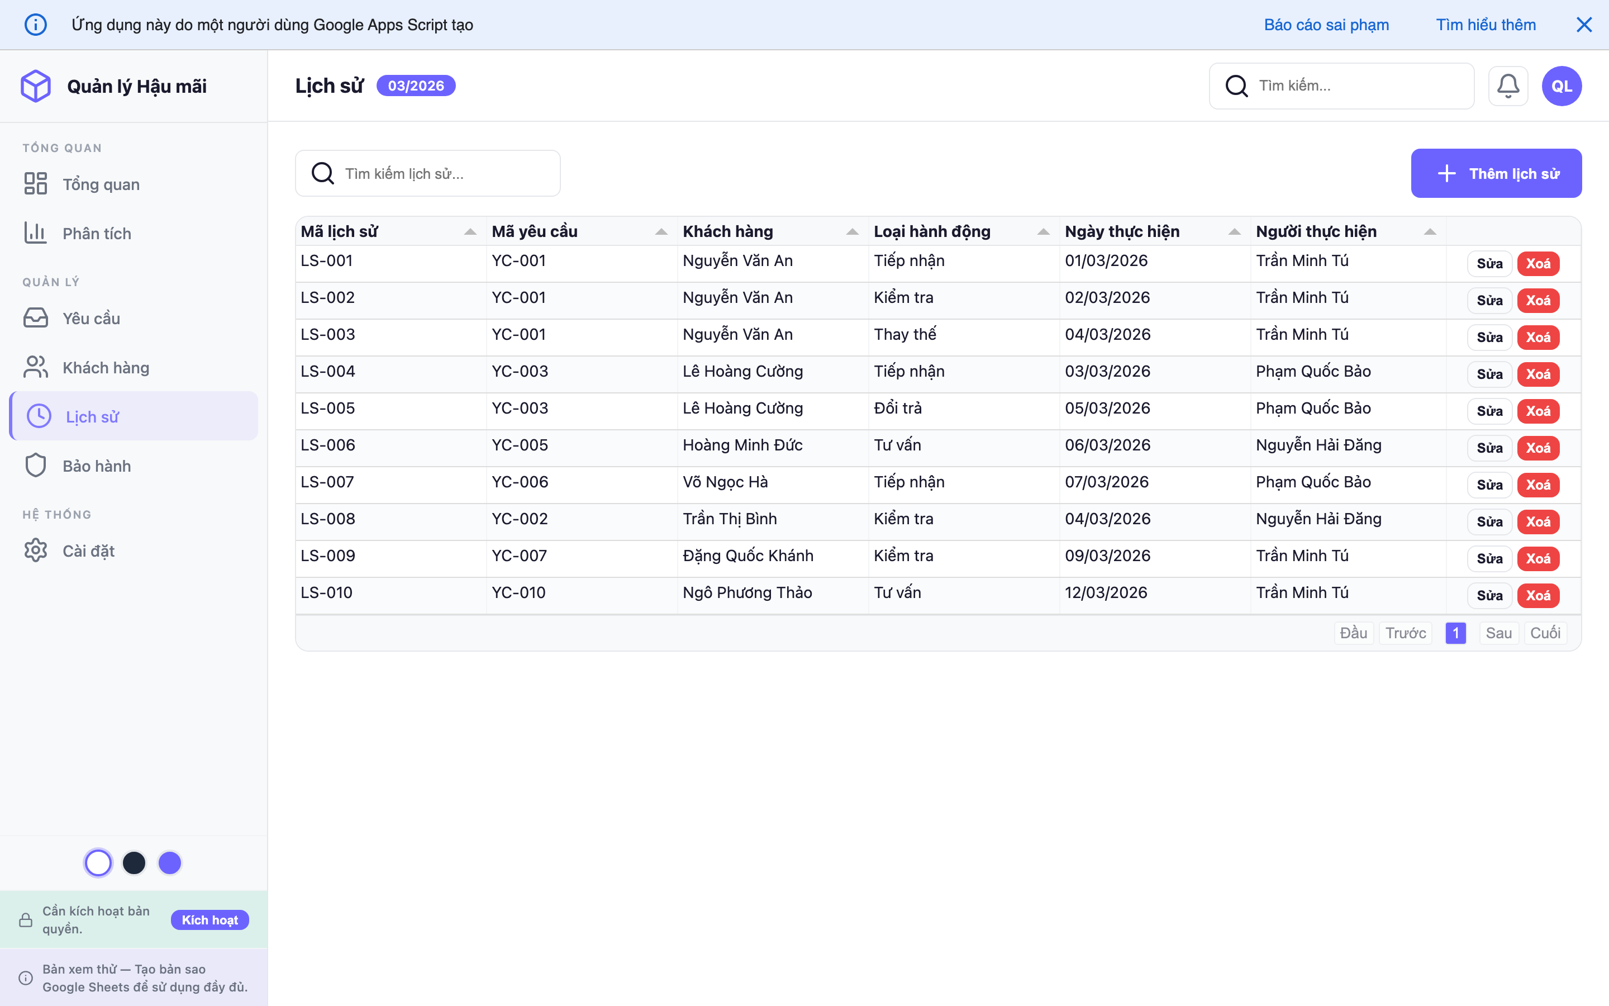1609x1006 pixels.
Task: Open Cài đặt gear icon
Action: click(x=35, y=551)
